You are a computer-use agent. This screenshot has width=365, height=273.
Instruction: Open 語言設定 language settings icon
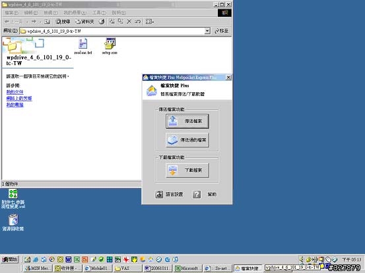159,194
